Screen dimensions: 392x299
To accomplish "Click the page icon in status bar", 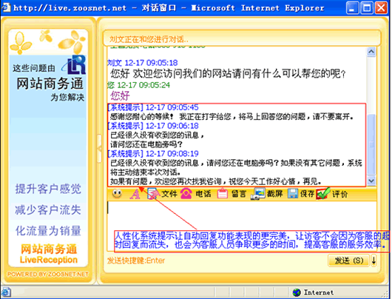I will pos(5,292).
